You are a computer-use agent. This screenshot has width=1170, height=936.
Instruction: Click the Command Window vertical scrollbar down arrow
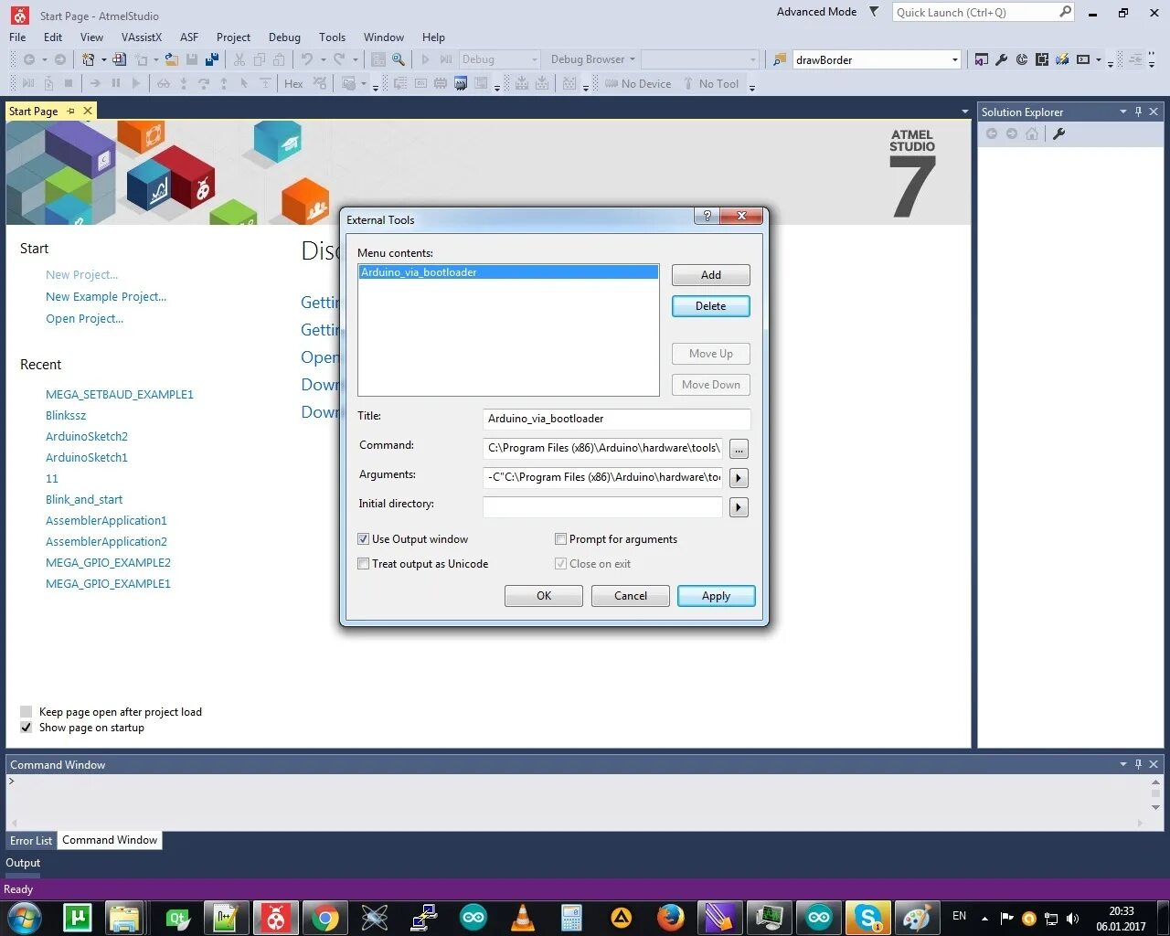click(x=1155, y=808)
